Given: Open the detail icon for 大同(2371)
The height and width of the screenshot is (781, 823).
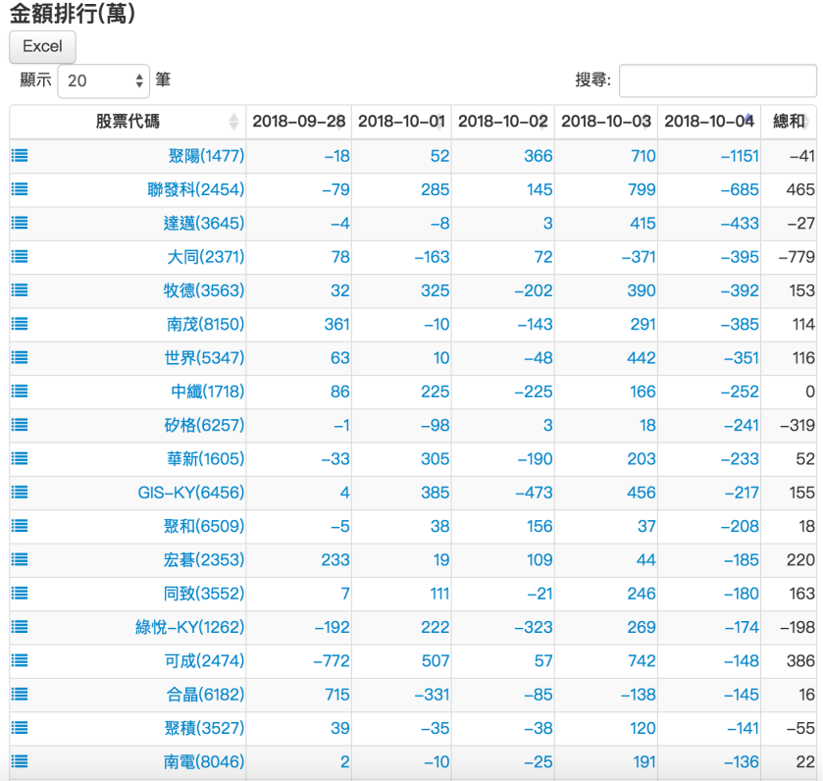Looking at the screenshot, I should point(18,256).
